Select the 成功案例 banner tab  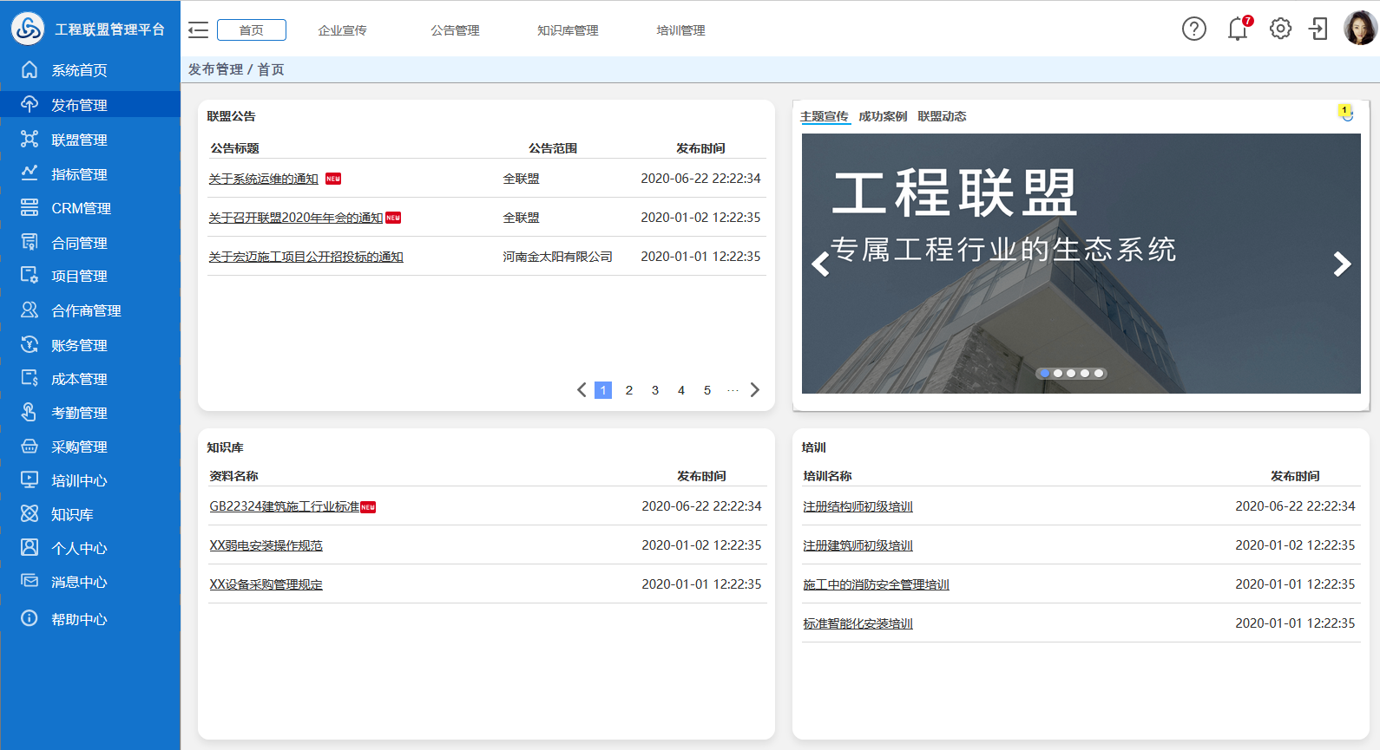tap(883, 116)
